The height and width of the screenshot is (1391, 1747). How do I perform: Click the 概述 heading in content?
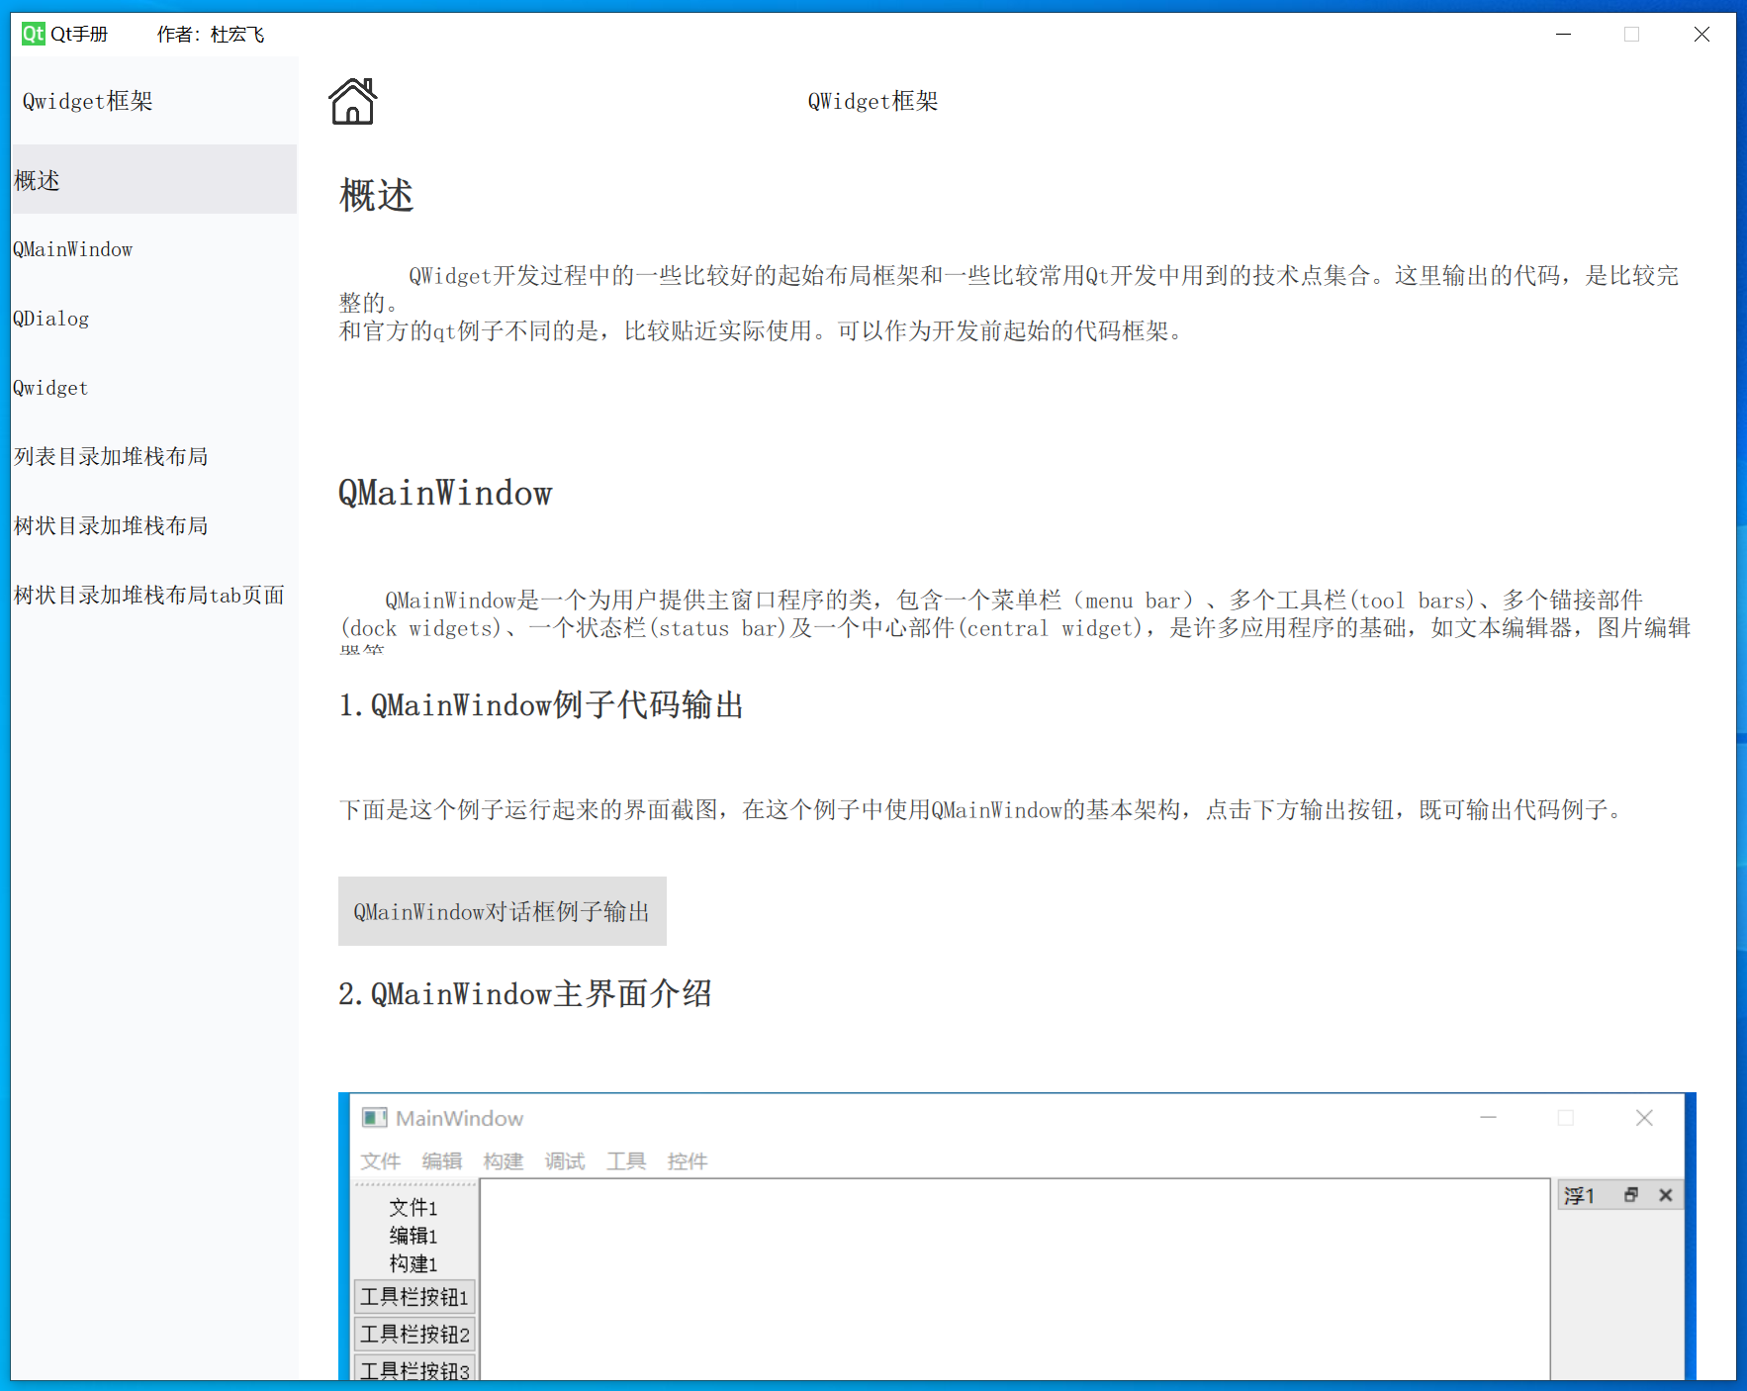pyautogui.click(x=376, y=195)
